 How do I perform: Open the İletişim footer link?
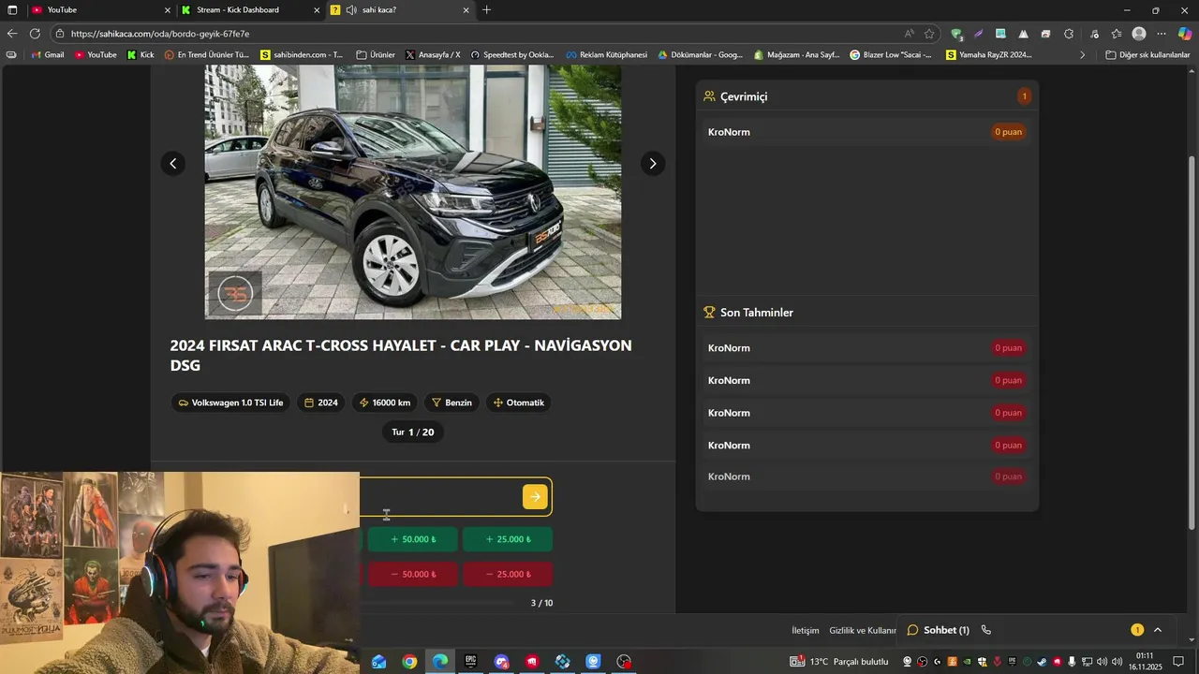pos(806,631)
